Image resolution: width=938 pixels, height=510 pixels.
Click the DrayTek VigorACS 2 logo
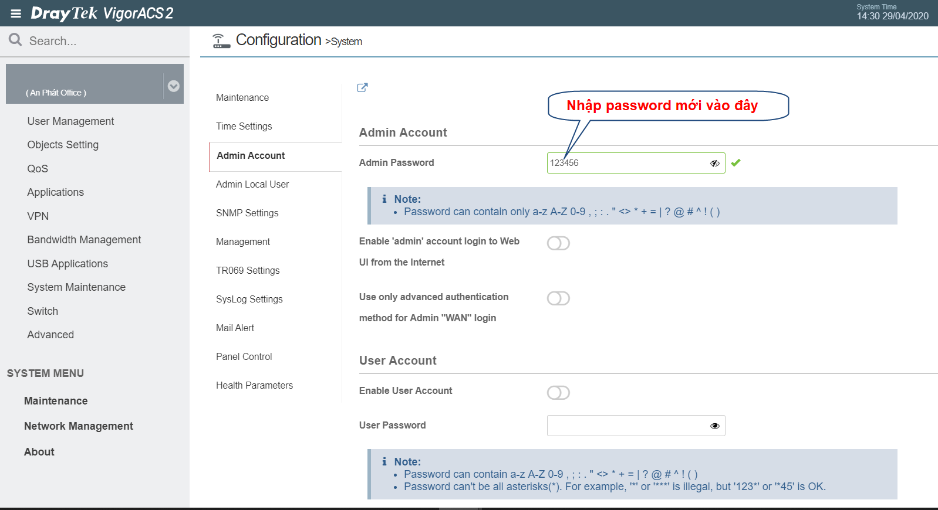102,13
